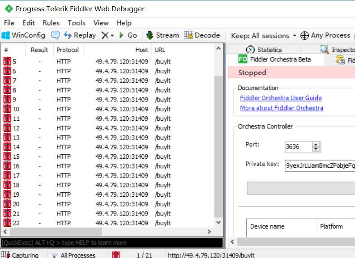Select session 16 row icon

click(7, 166)
